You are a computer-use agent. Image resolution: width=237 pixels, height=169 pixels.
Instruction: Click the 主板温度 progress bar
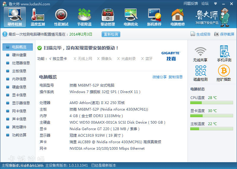click(x=212, y=129)
